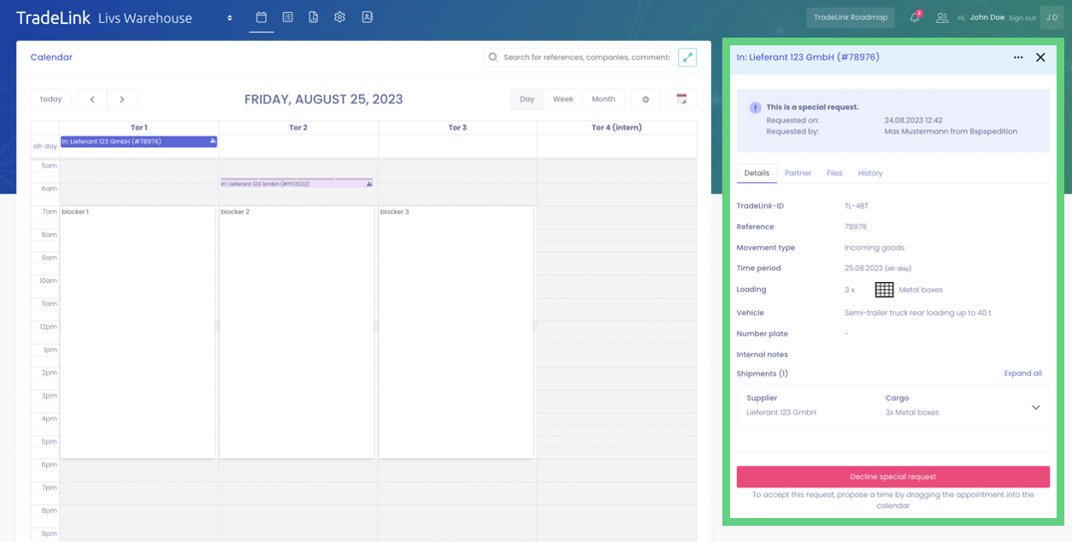Click the Expand all link
Image resolution: width=1072 pixels, height=542 pixels.
click(1022, 374)
